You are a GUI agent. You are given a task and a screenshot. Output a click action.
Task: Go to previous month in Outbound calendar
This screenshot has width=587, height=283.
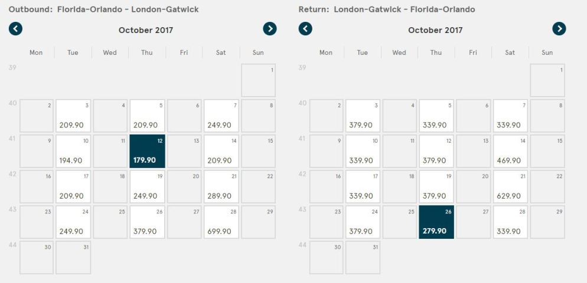[x=15, y=29]
